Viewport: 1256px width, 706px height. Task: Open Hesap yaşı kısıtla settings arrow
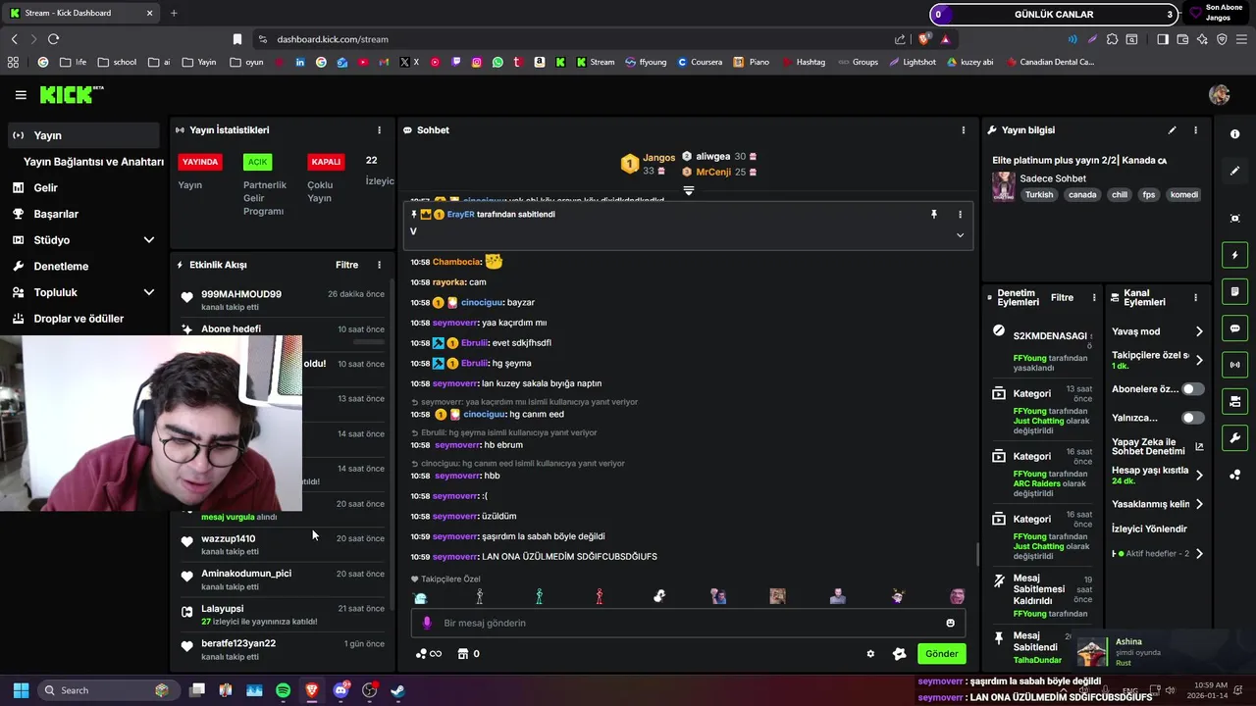pos(1199,476)
